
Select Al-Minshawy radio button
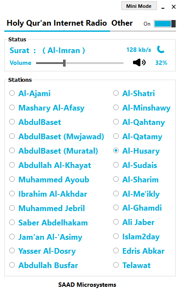coord(142,107)
